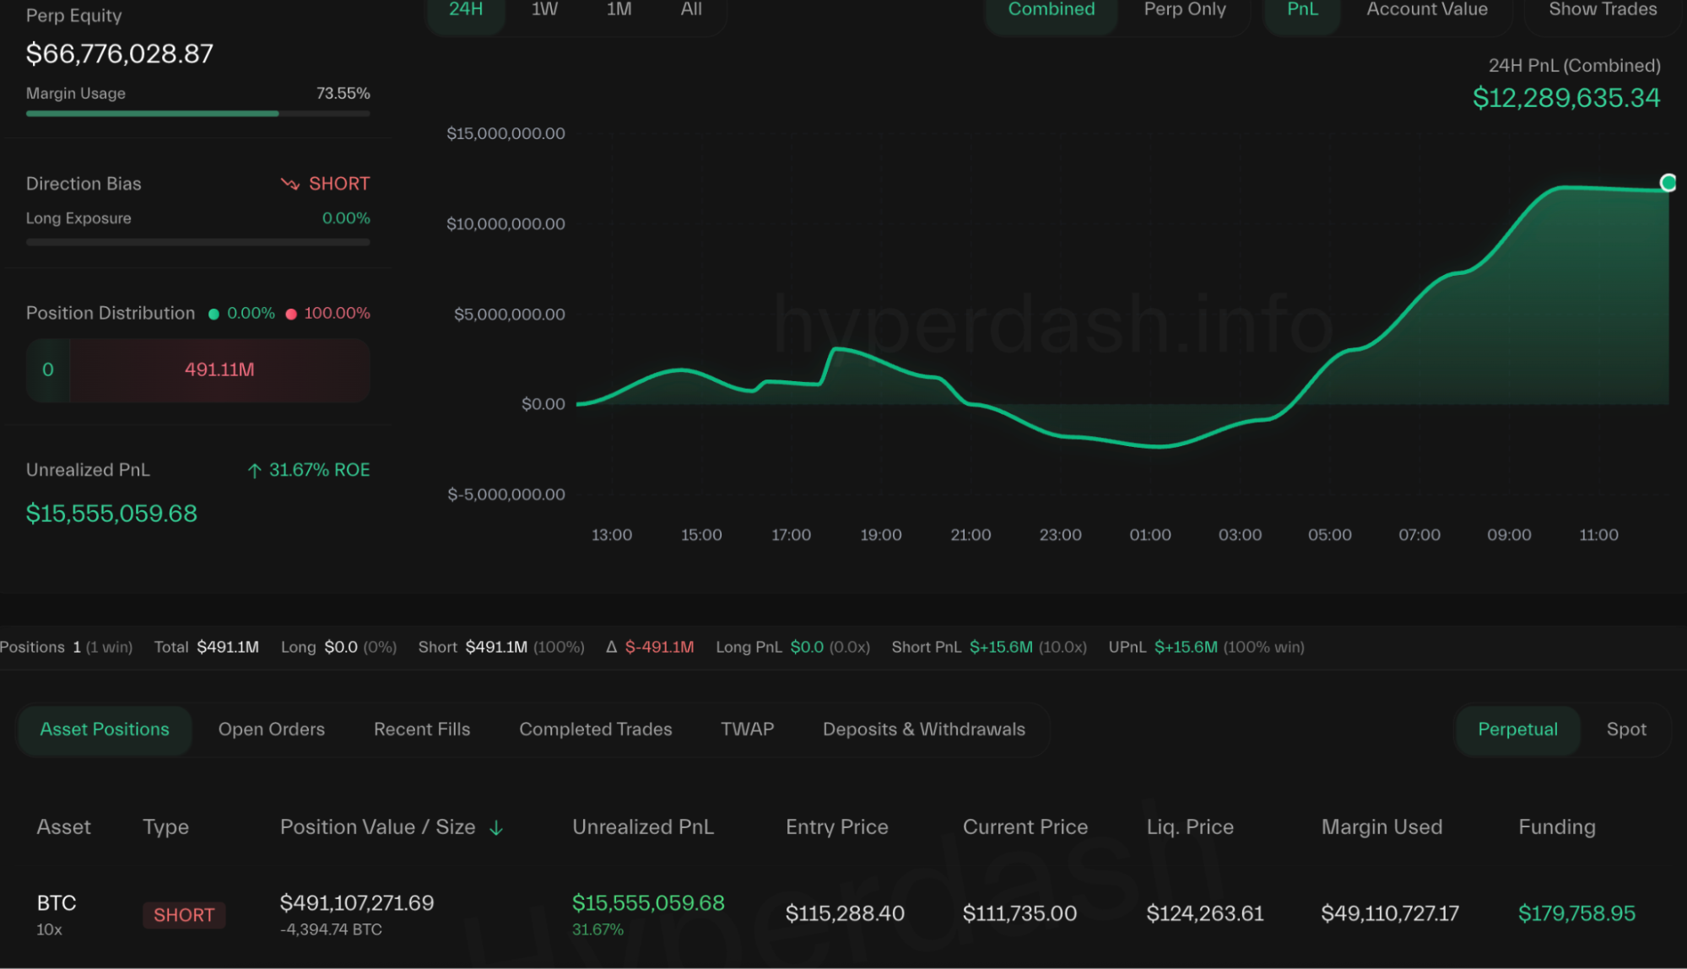Click the Margin Usage progress bar
Screen dimensions: 1687x969
(x=197, y=113)
